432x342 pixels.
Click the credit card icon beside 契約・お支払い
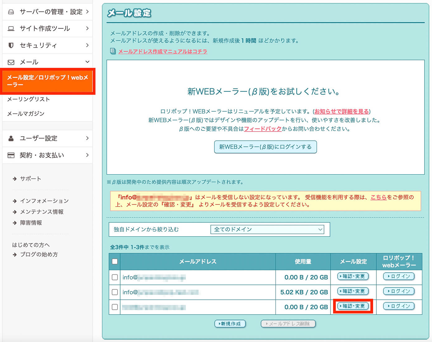pos(11,155)
